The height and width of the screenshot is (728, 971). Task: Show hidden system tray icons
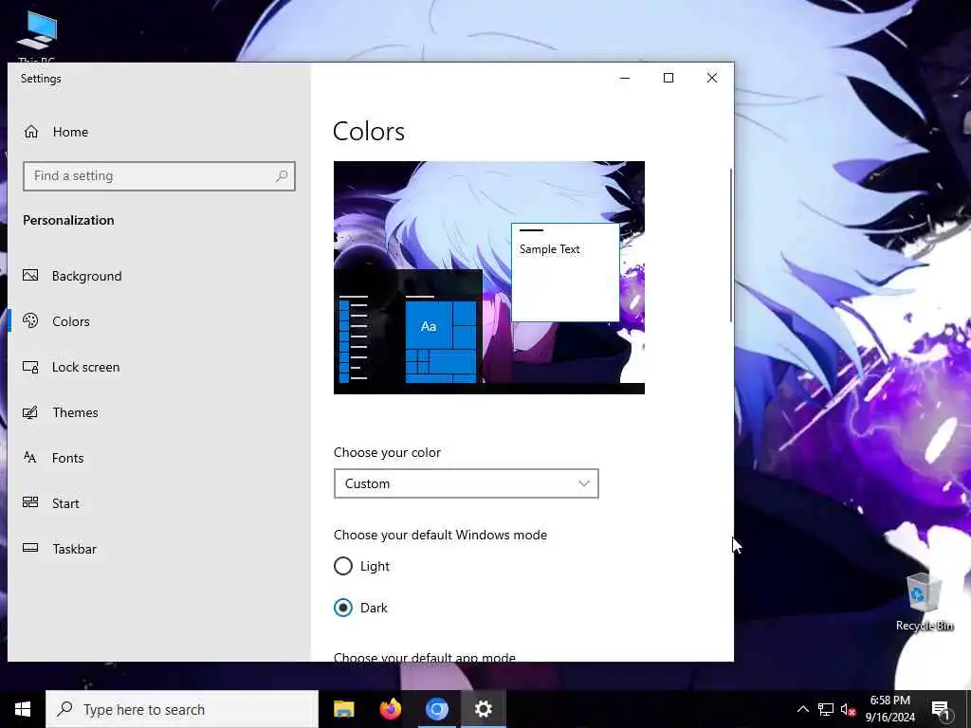[x=802, y=709]
